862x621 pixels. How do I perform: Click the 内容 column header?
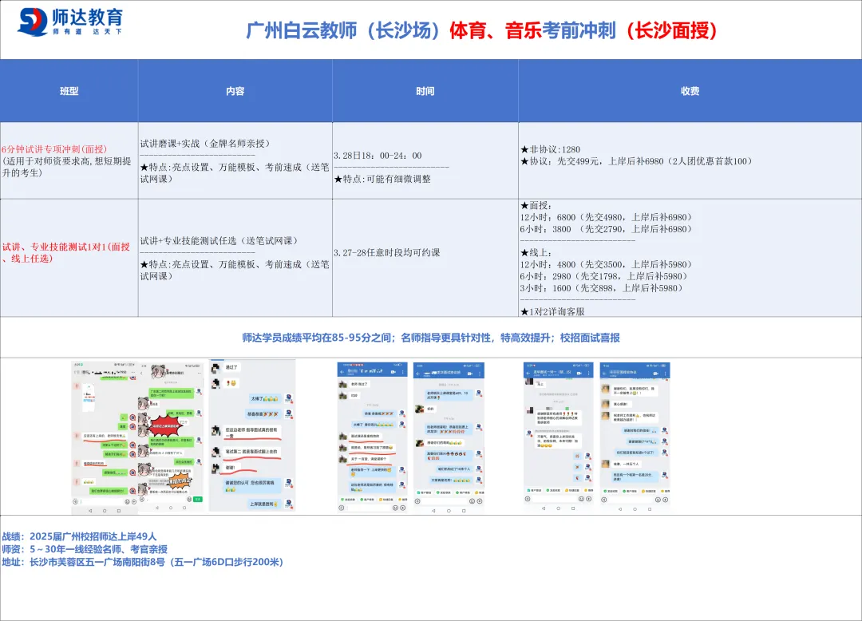235,91
